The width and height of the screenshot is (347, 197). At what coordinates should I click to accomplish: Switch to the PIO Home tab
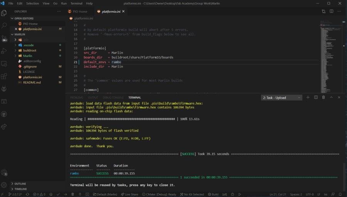[80, 12]
